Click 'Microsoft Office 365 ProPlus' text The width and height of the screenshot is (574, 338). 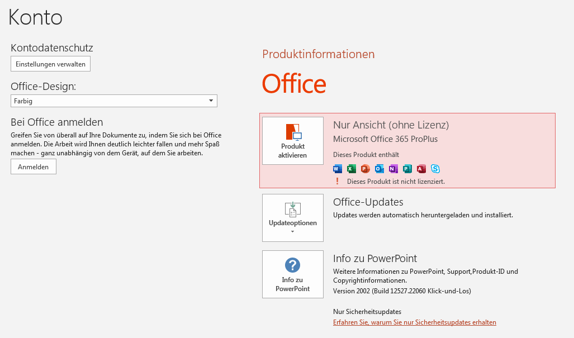385,139
